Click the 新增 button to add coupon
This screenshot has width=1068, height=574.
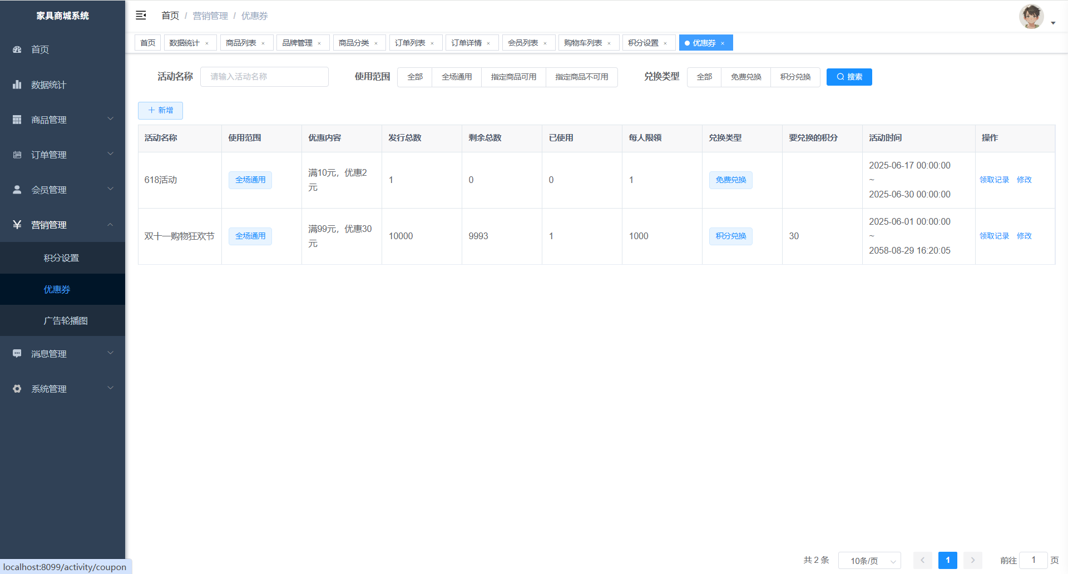coord(160,110)
